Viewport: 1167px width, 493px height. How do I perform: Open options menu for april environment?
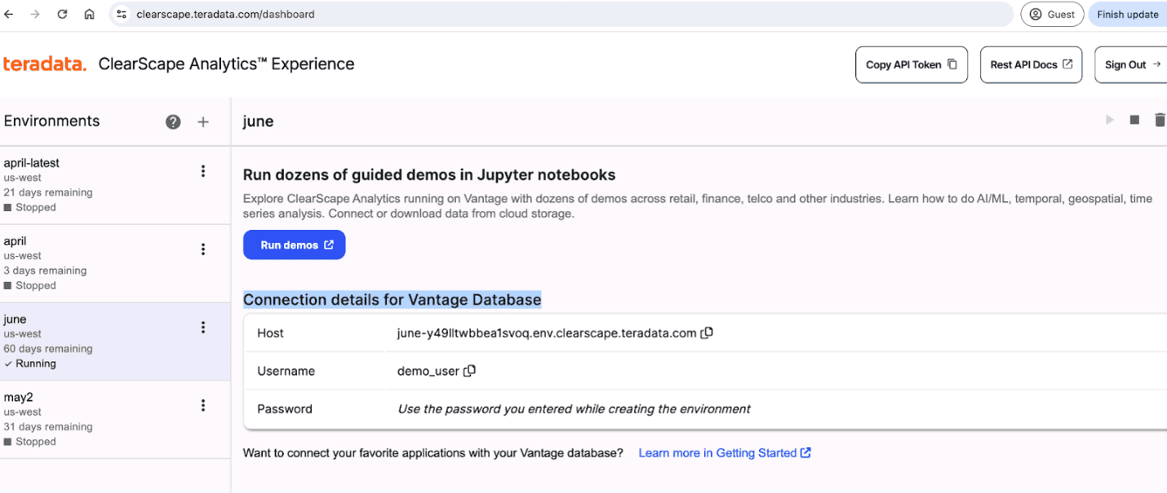click(x=202, y=249)
